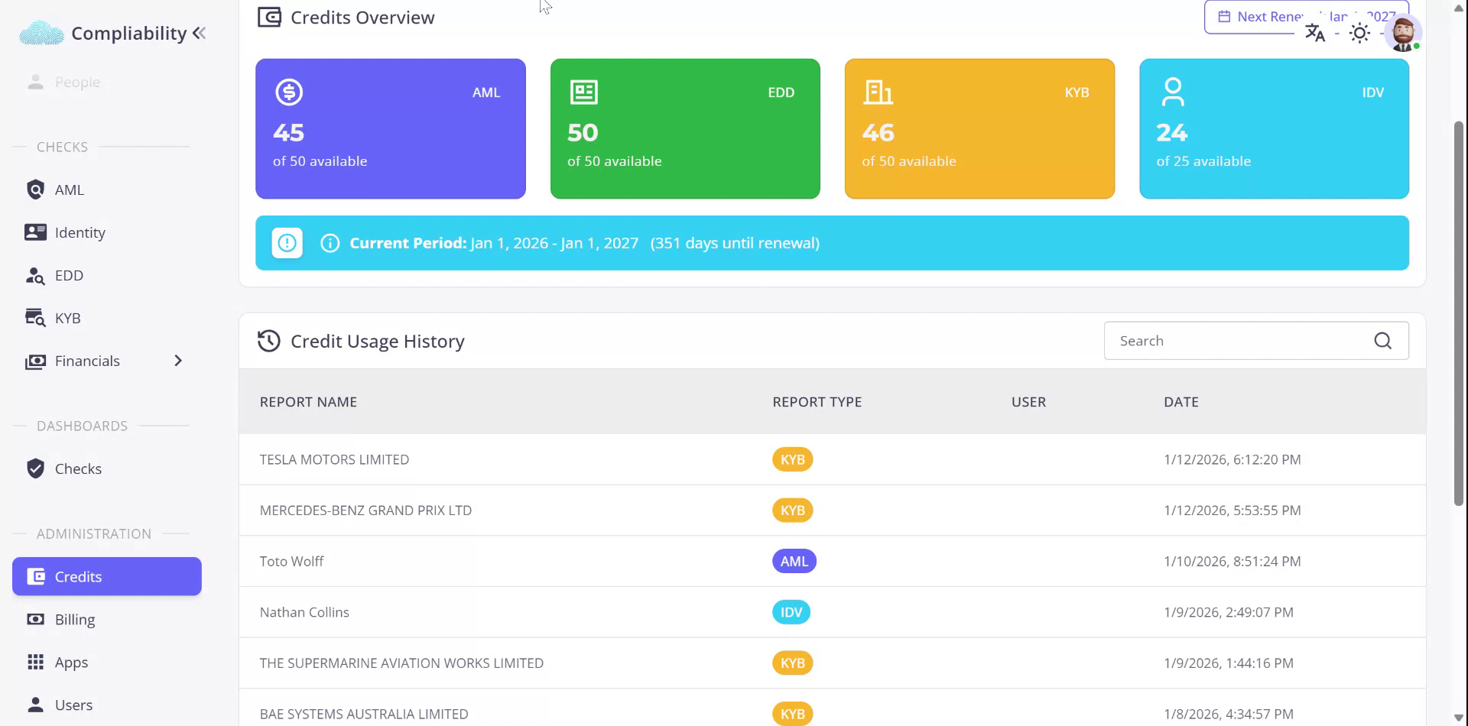Click the alert icon in Current Period banner
1468x726 pixels.
pos(287,243)
